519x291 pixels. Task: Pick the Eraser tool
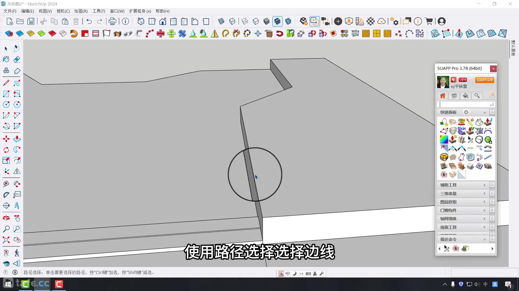click(x=17, y=59)
